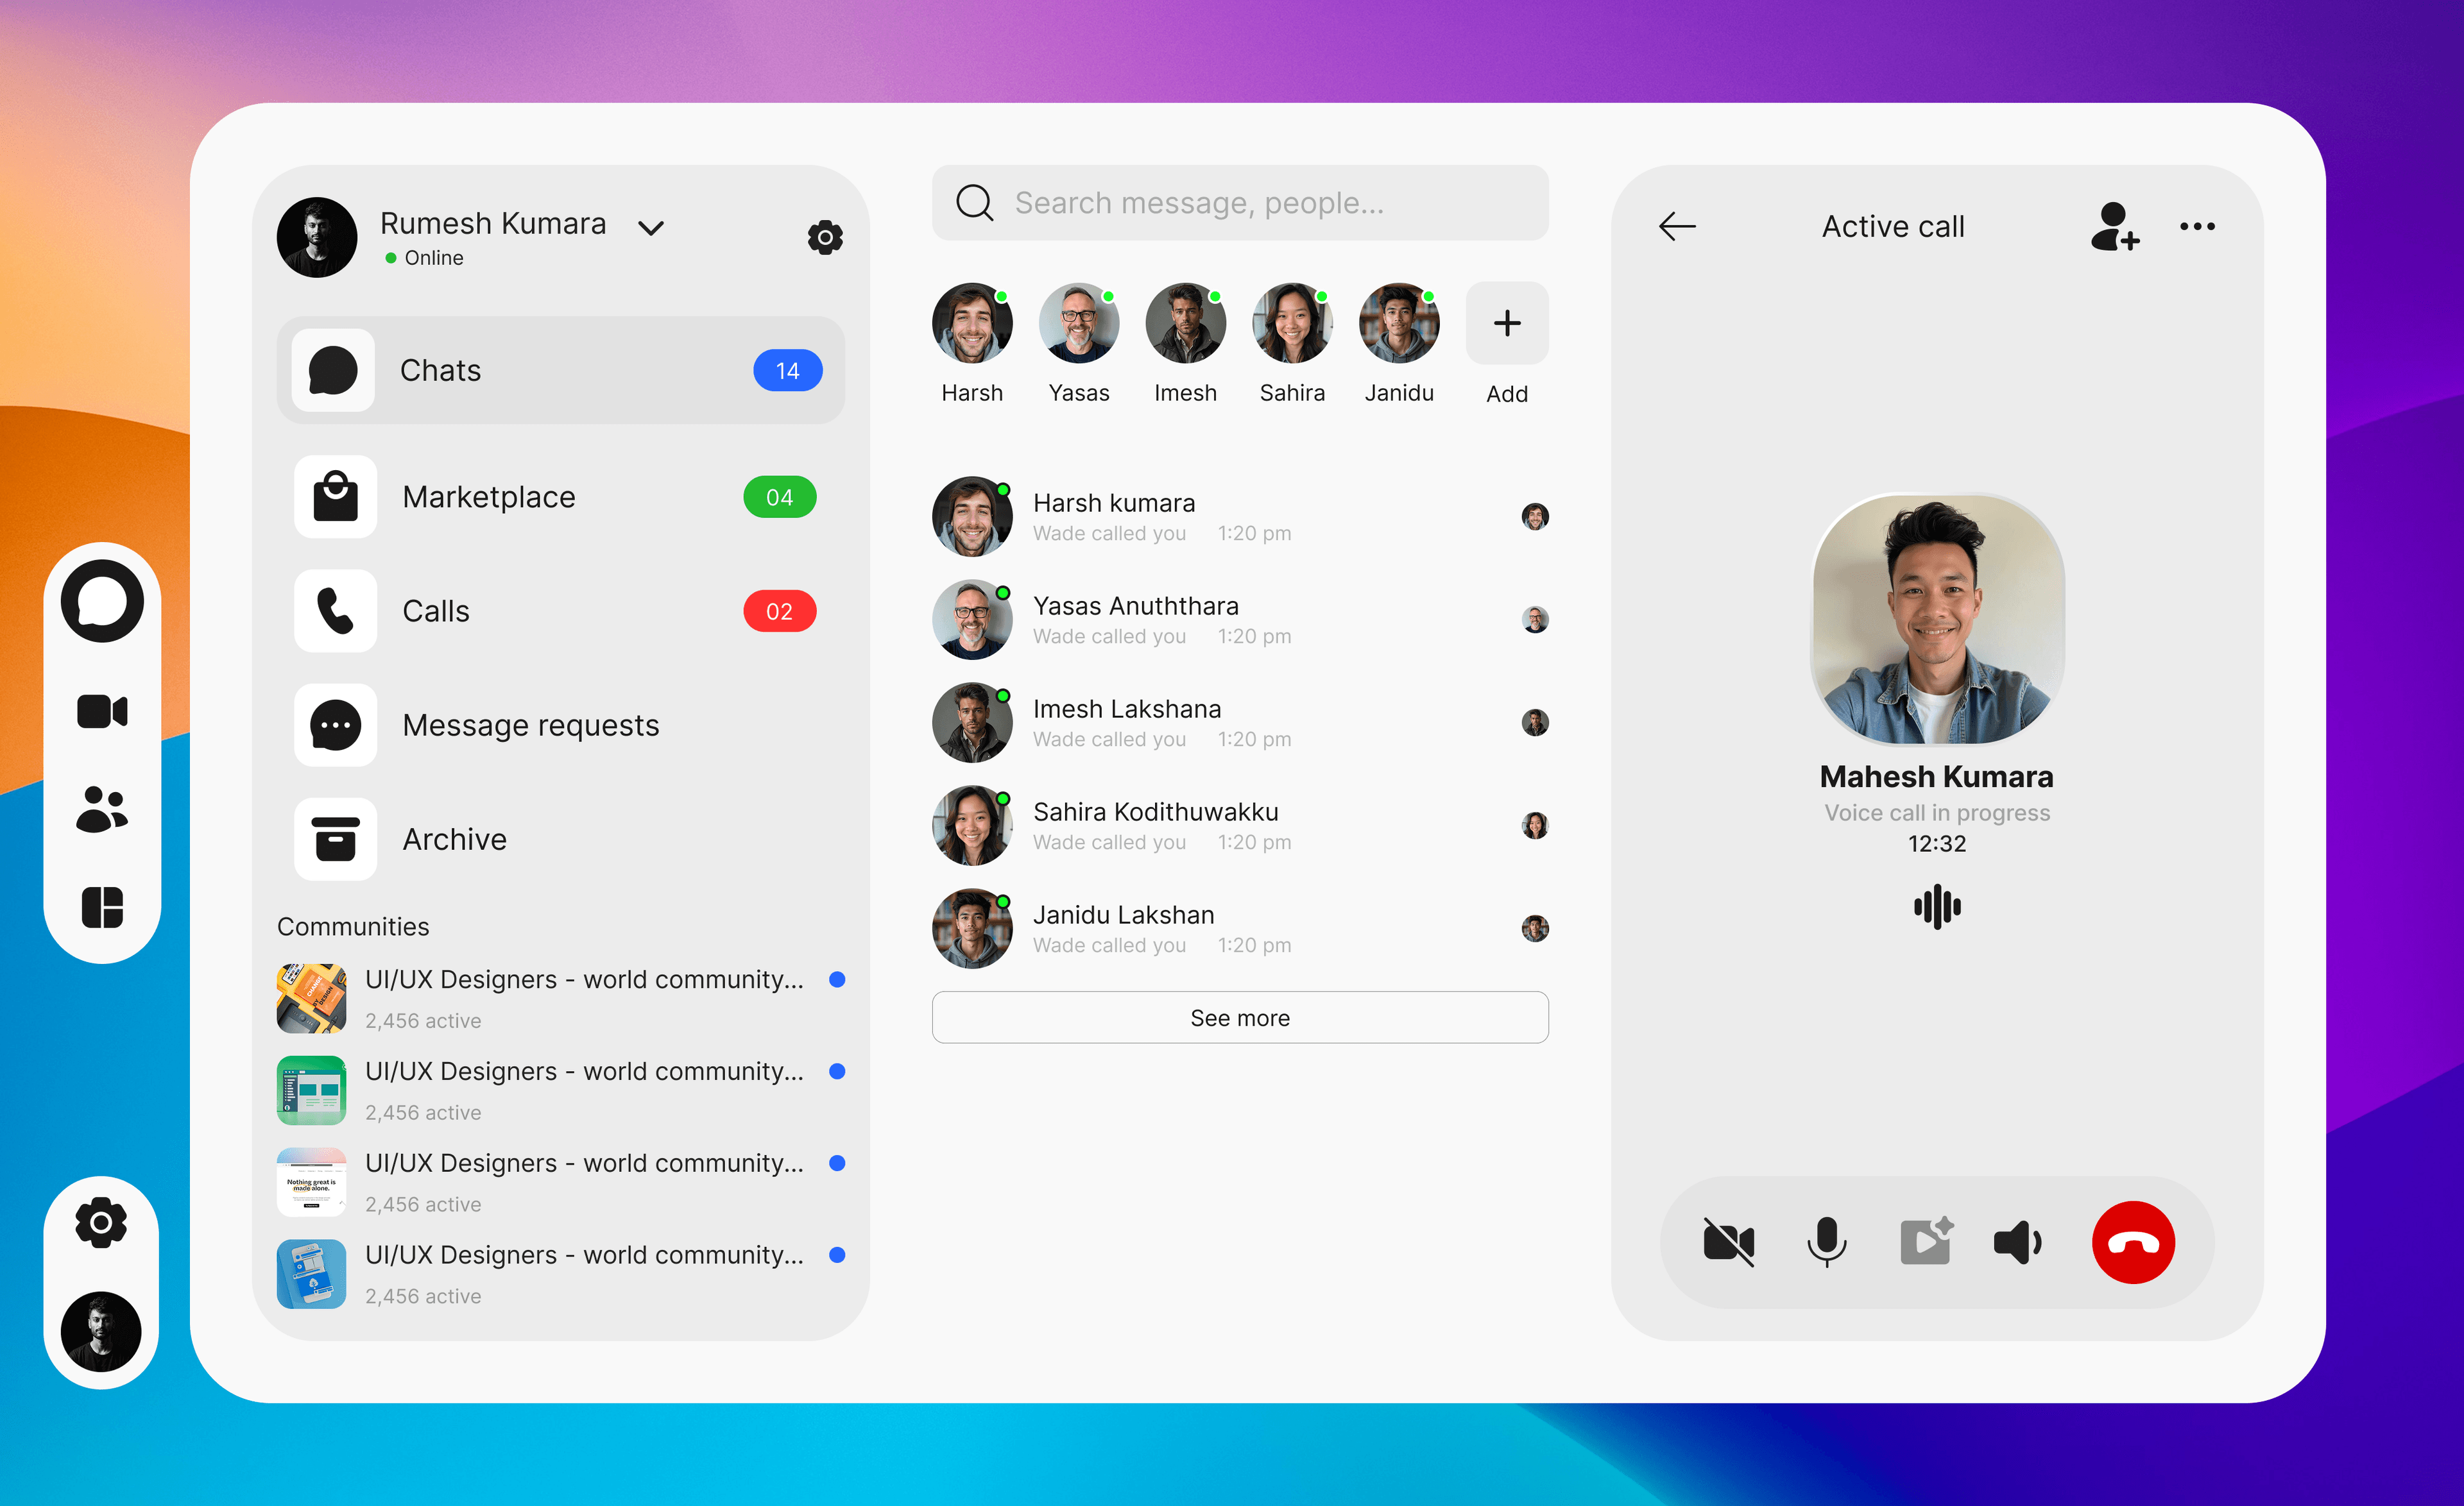Select Yasas in the contacts row
The width and height of the screenshot is (2464, 1506).
(1079, 343)
